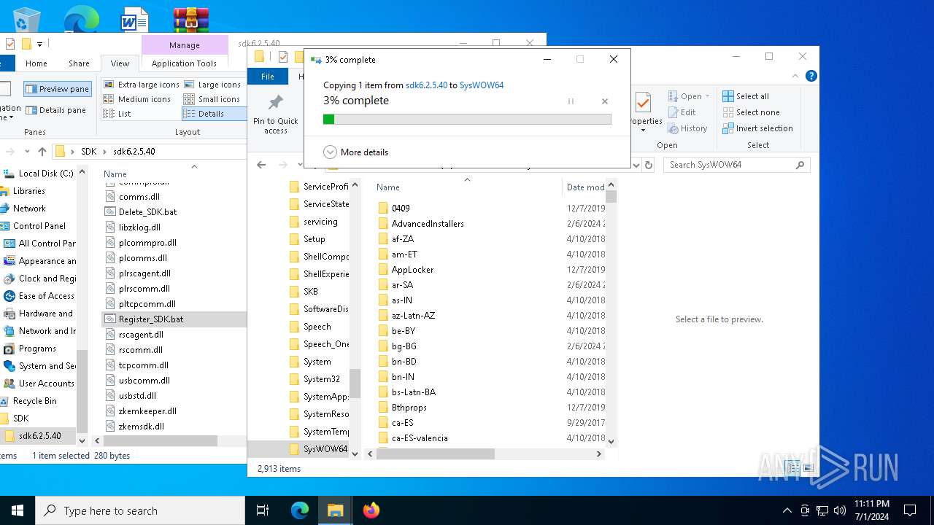The image size is (934, 525).
Task: Open the Share tab in SDK window
Action: pos(79,63)
